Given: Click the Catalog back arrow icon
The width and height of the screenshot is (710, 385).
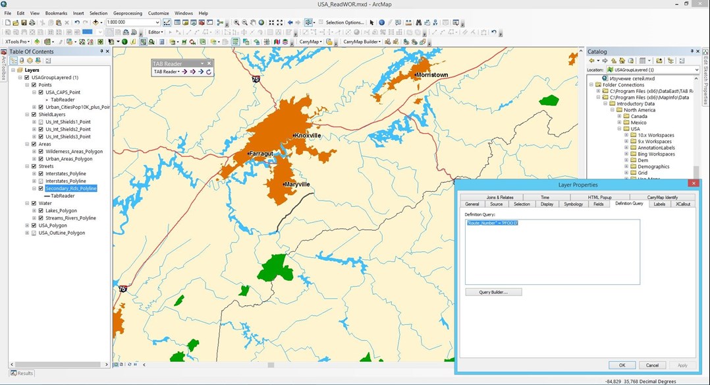Looking at the screenshot, I should pos(591,61).
